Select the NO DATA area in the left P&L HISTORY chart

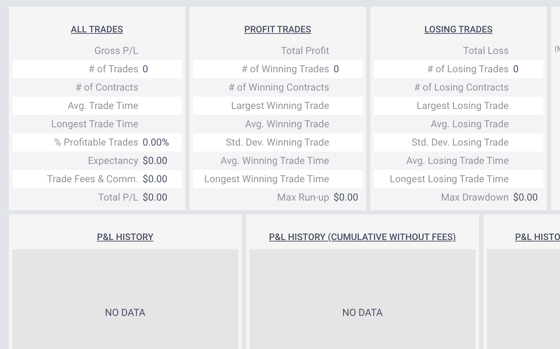125,312
